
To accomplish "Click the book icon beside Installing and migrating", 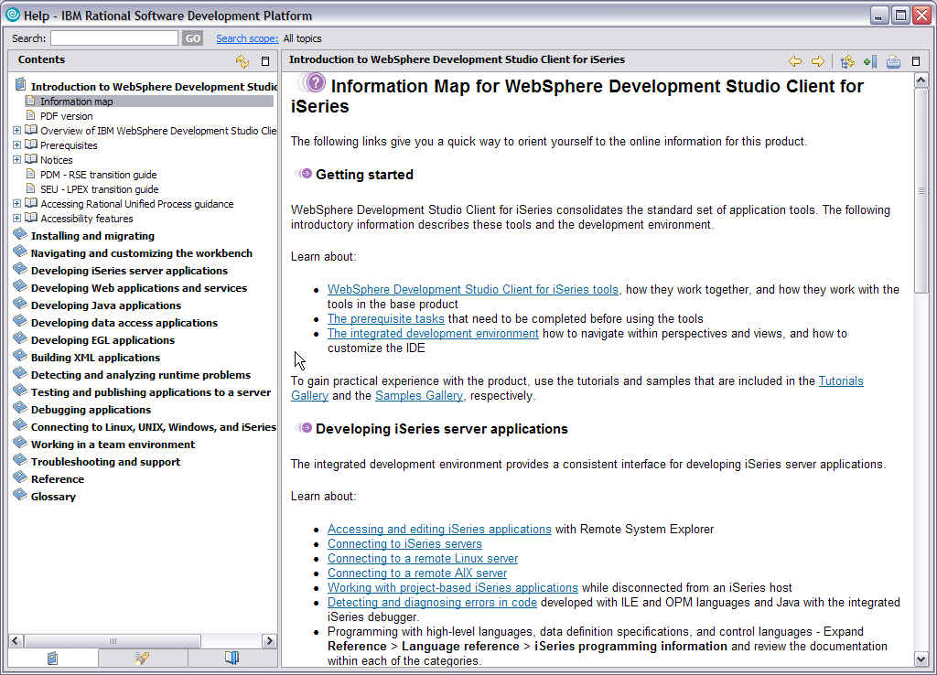I will point(20,234).
